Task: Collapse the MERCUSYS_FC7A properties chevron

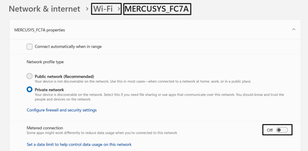Action: pos(294,29)
